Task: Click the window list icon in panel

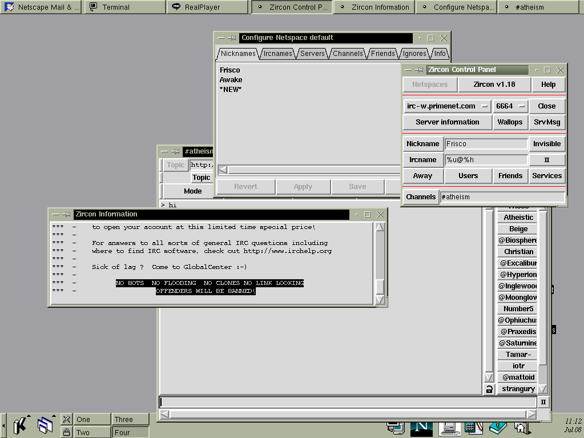Action: pos(45,425)
